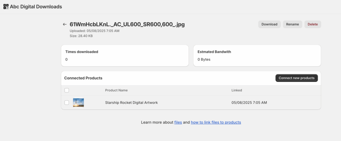This screenshot has height=141, width=341.
Task: Open 'how to link files to products' link
Action: tap(216, 122)
